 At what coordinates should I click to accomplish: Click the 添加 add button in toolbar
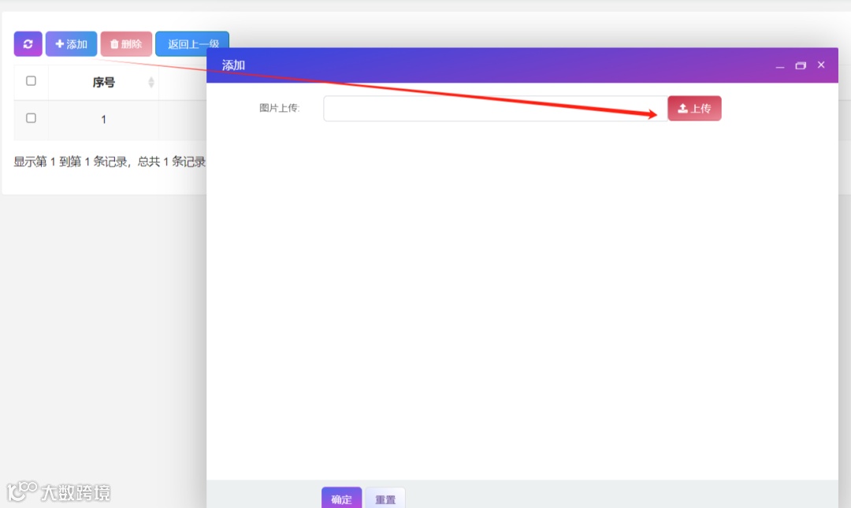tap(71, 44)
